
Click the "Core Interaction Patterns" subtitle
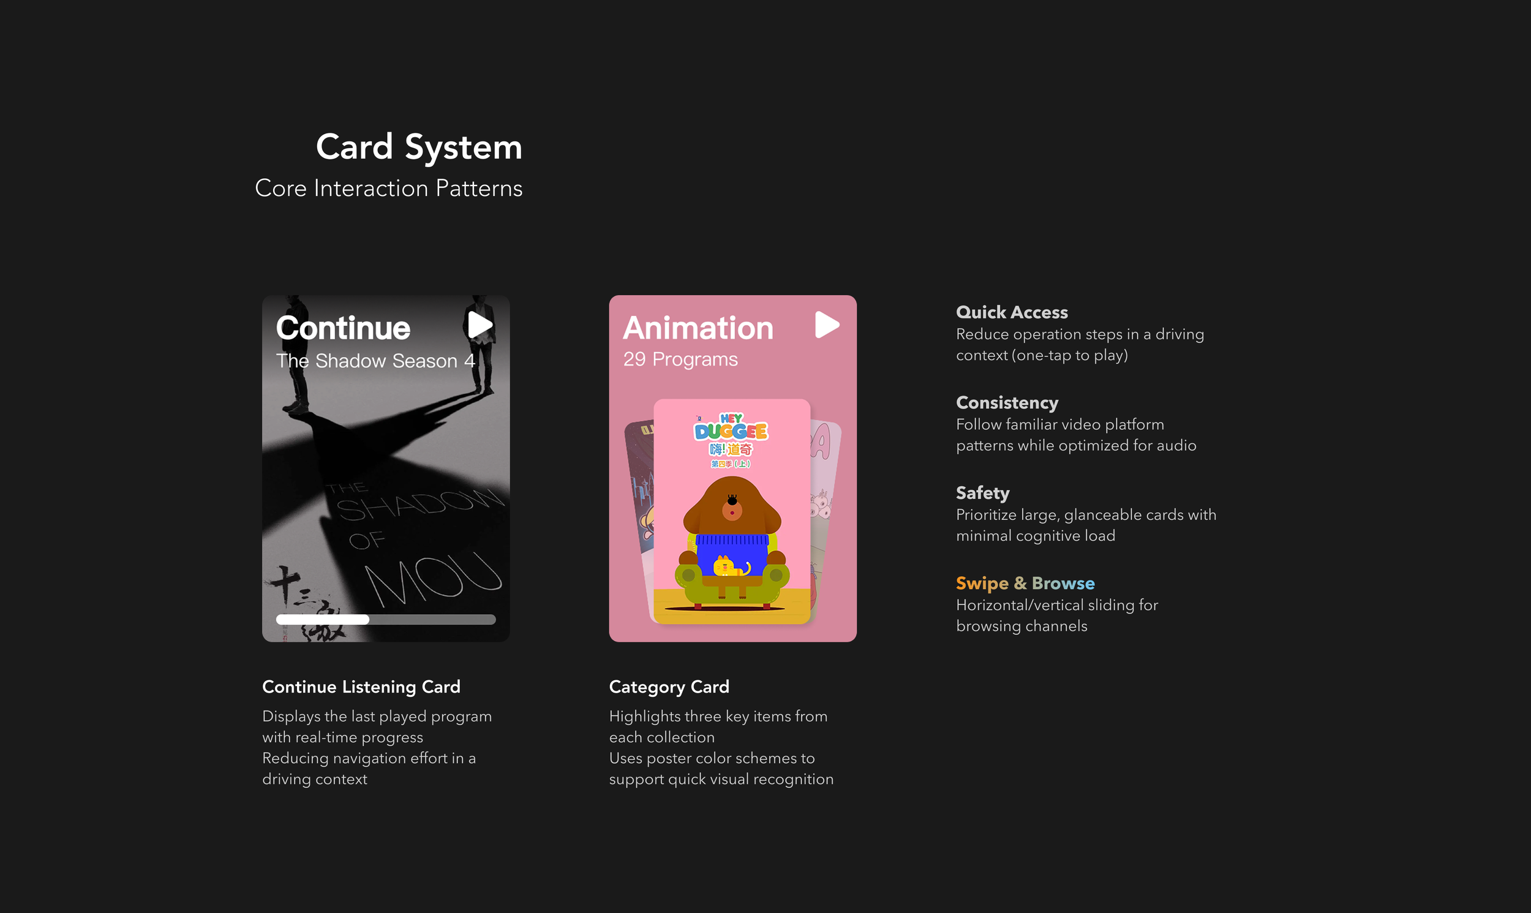click(389, 188)
